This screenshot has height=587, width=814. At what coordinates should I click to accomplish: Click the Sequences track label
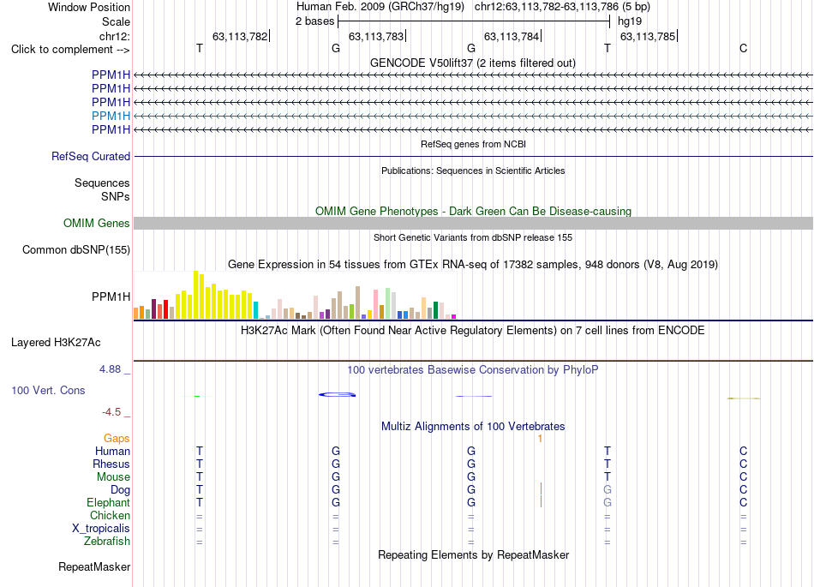pyautogui.click(x=102, y=183)
